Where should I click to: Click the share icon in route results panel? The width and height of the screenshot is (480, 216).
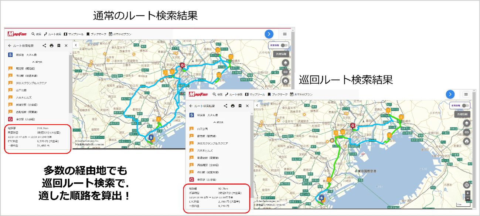(44, 45)
